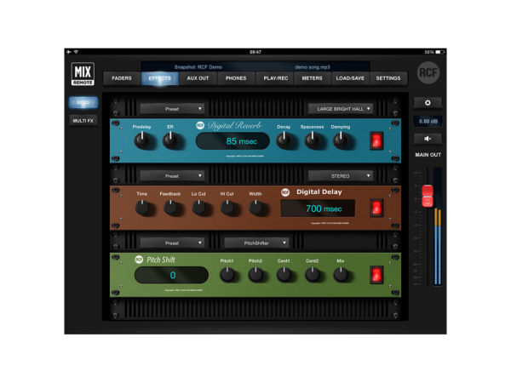The image size is (511, 383).
Task: Click the 0.80 dB level readout
Action: [x=428, y=121]
